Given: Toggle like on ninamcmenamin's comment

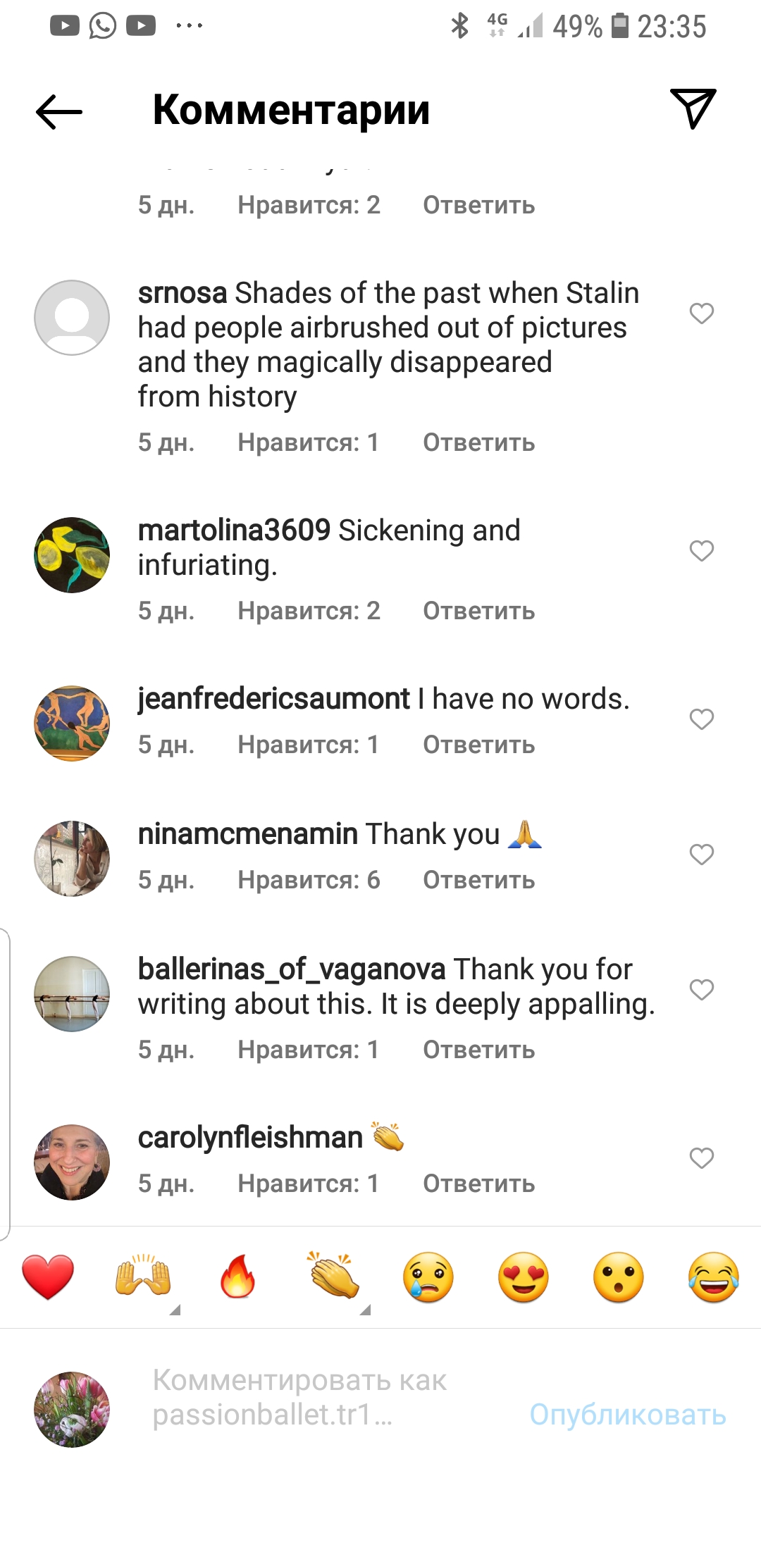Looking at the screenshot, I should pos(702,855).
